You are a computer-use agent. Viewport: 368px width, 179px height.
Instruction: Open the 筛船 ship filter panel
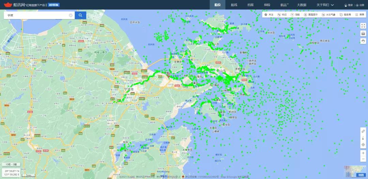[x=295, y=15]
